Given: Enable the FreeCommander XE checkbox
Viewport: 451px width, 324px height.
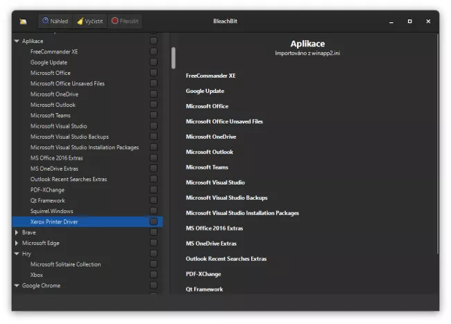Looking at the screenshot, I should point(153,52).
